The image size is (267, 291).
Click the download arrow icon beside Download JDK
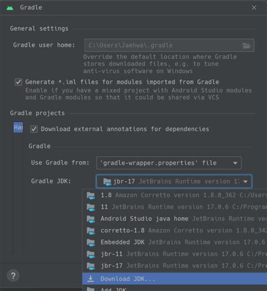(91, 279)
